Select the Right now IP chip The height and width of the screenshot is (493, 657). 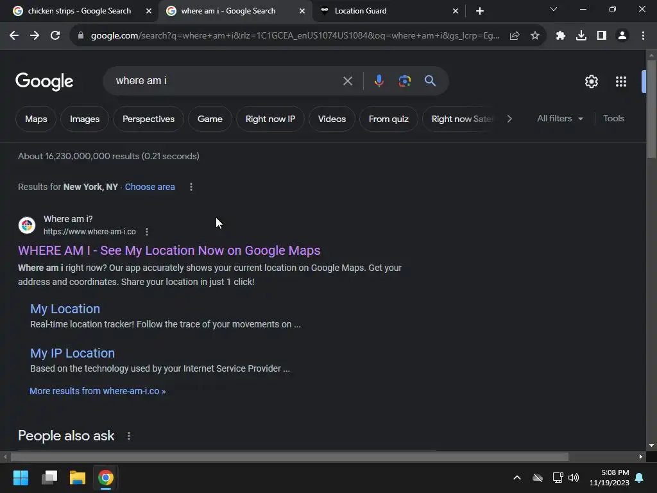pyautogui.click(x=270, y=119)
